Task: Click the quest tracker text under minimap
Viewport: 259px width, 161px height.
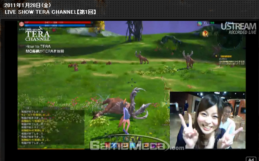Action: [232, 61]
